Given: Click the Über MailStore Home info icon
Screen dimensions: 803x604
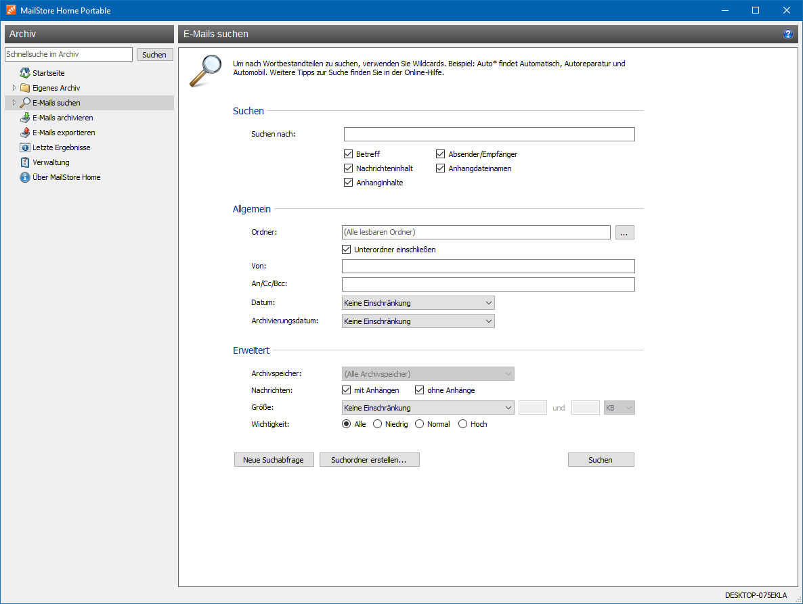Looking at the screenshot, I should point(25,177).
